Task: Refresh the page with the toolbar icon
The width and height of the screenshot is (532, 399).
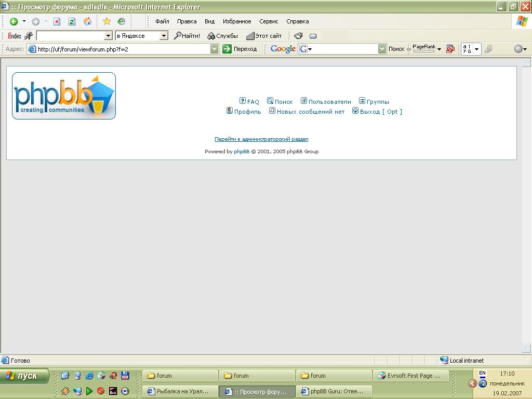Action: point(72,21)
